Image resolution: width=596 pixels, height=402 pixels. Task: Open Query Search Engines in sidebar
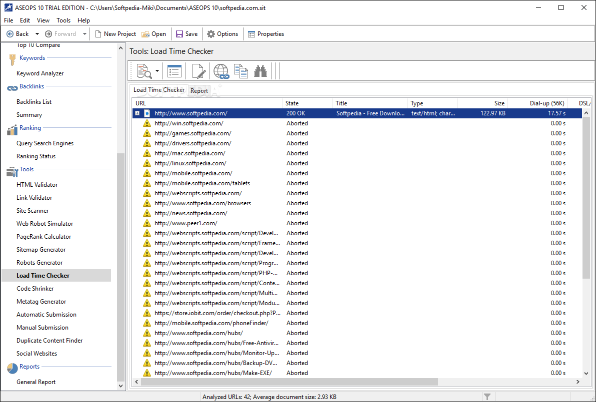coord(45,143)
